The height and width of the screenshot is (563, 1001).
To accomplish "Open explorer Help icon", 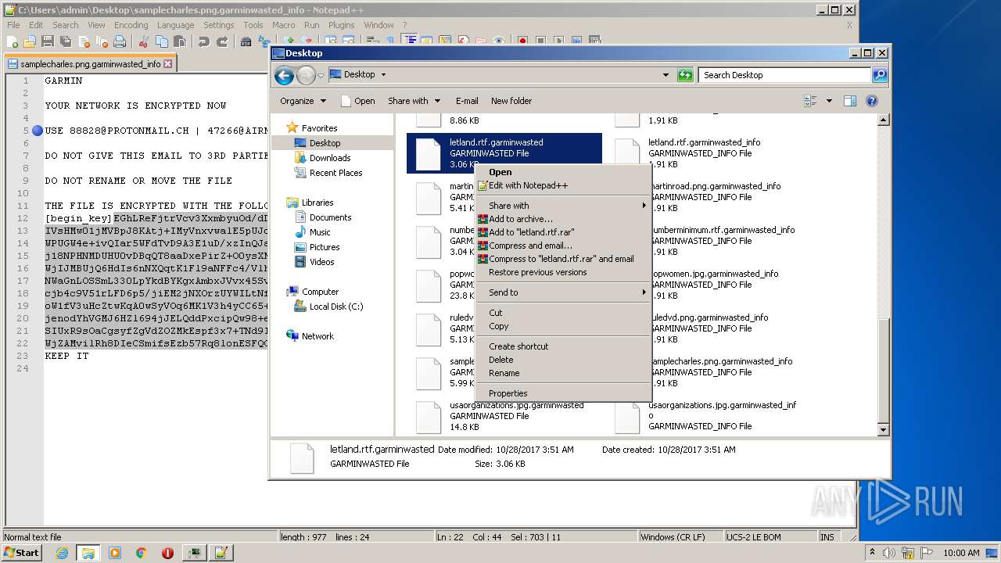I will click(x=872, y=101).
